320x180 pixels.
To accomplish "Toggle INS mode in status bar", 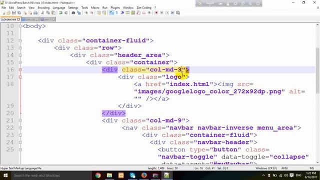I will pyautogui.click(x=311, y=168).
